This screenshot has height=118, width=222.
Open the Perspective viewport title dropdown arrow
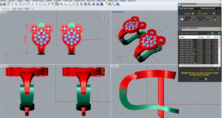tap(123, 12)
